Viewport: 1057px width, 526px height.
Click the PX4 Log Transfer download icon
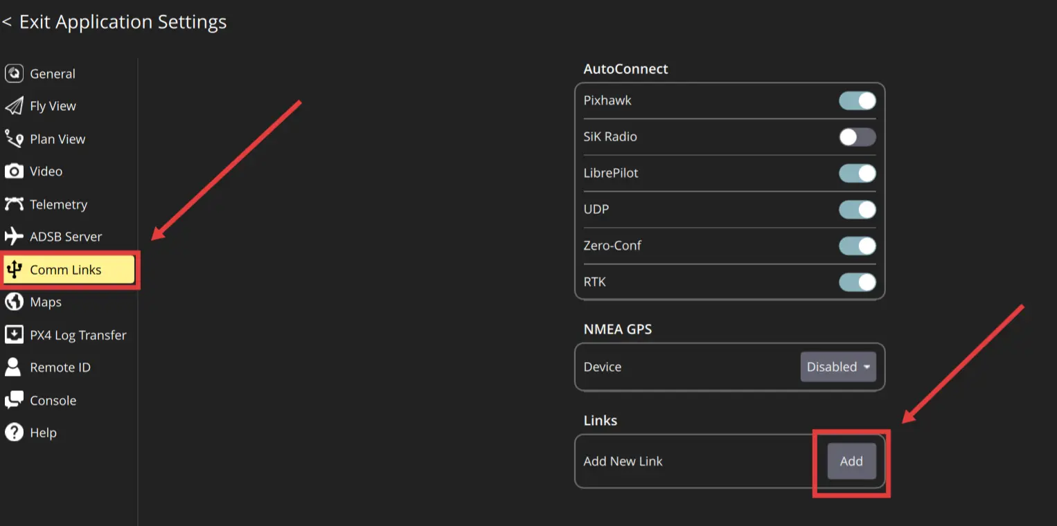(x=14, y=335)
